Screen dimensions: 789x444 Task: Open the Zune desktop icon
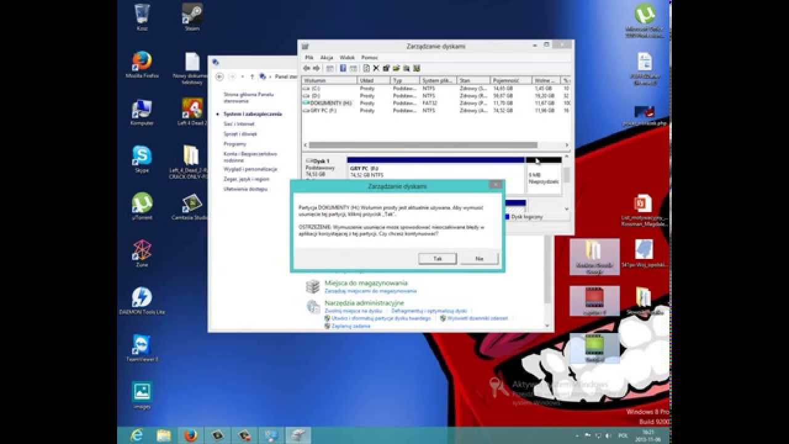142,253
